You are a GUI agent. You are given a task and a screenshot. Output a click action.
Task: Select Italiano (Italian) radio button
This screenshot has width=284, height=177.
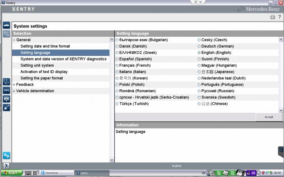(x=117, y=72)
